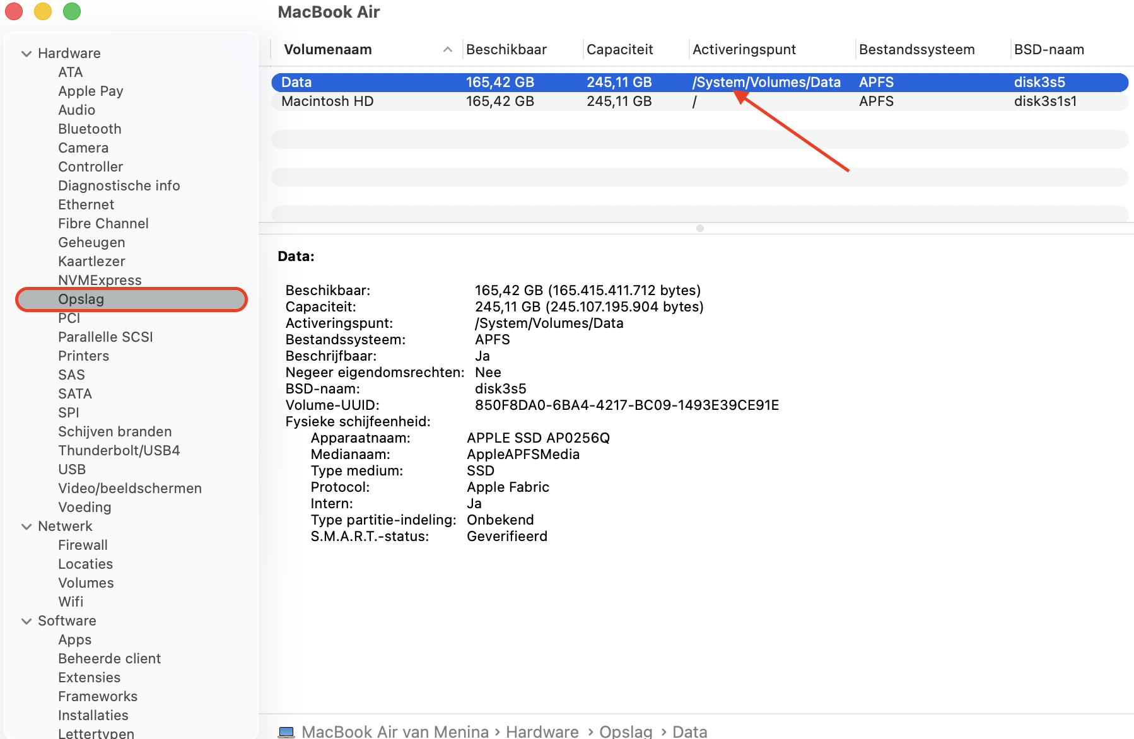The height and width of the screenshot is (739, 1134).
Task: Select Geheugen in the sidebar
Action: [x=91, y=242]
